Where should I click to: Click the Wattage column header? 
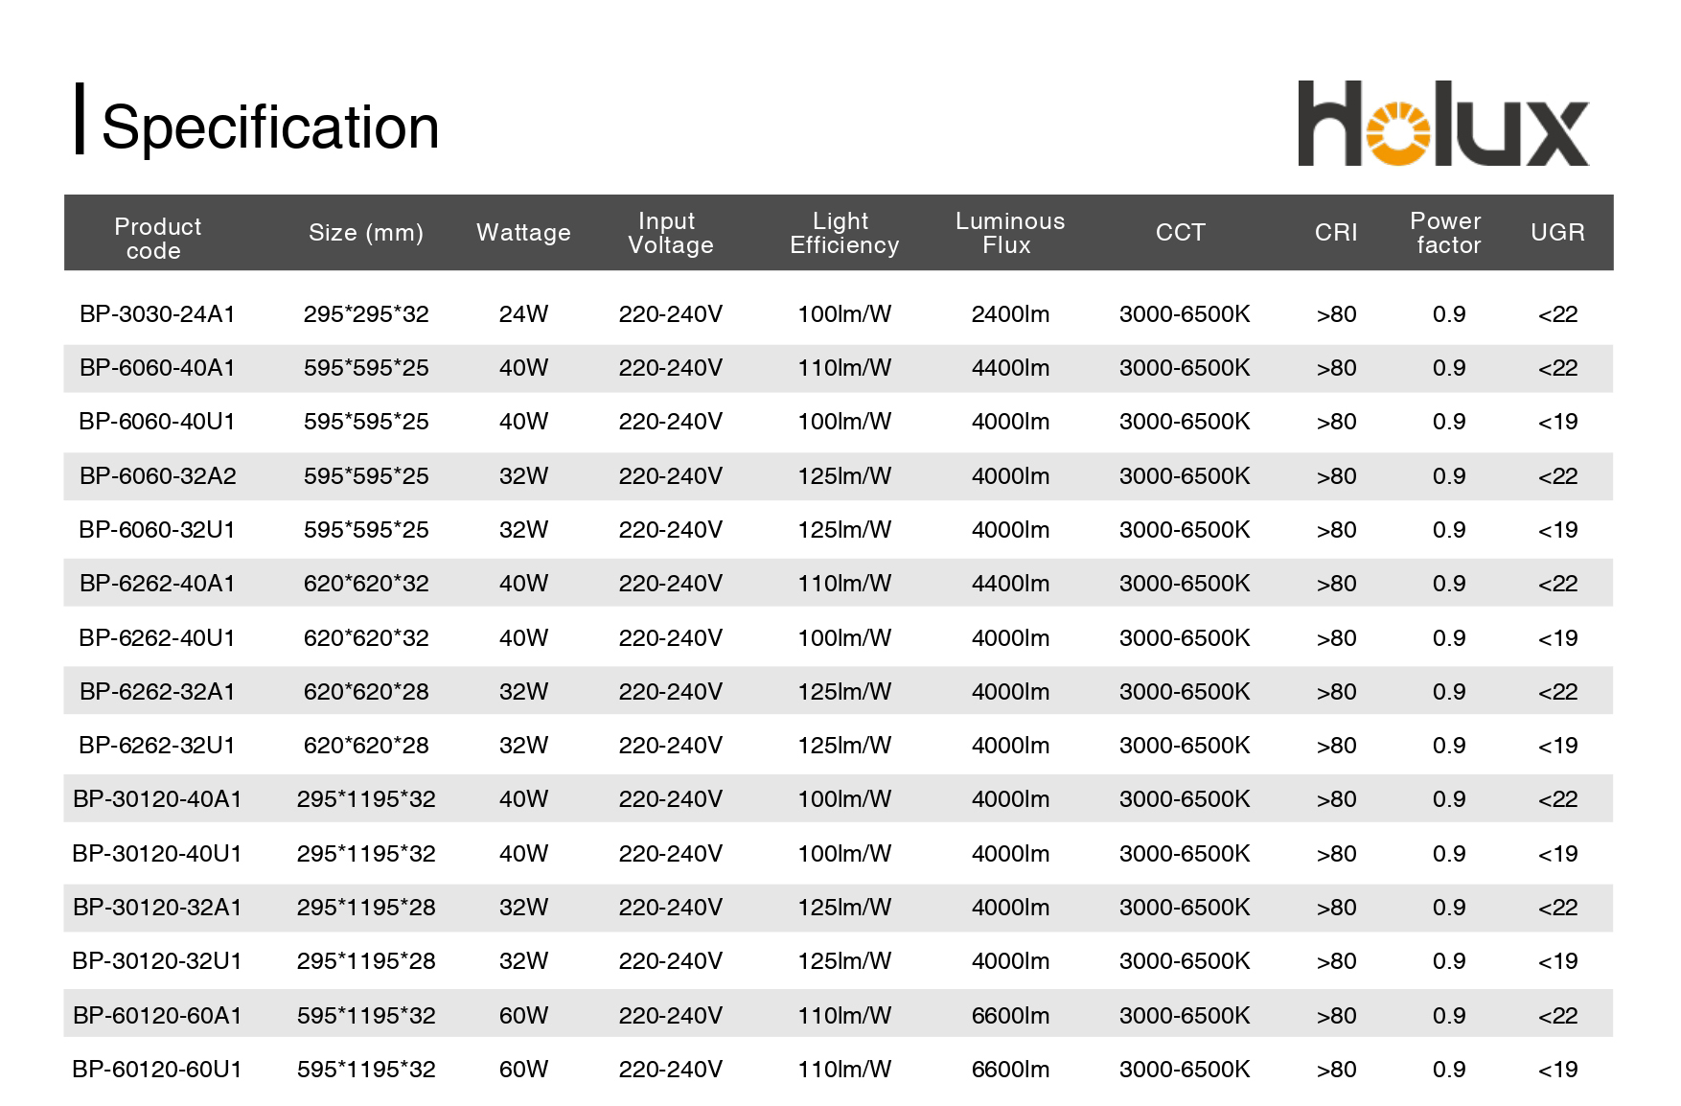point(523,233)
